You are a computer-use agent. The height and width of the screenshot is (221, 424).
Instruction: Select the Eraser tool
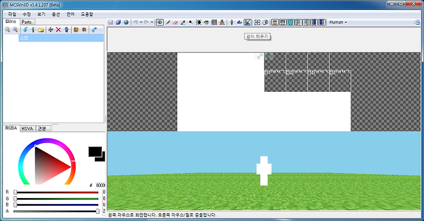[x=175, y=22]
